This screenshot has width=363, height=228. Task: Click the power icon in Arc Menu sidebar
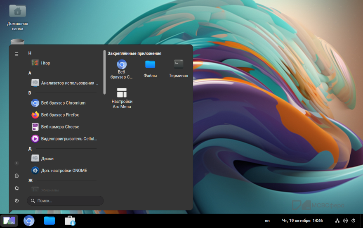click(16, 201)
